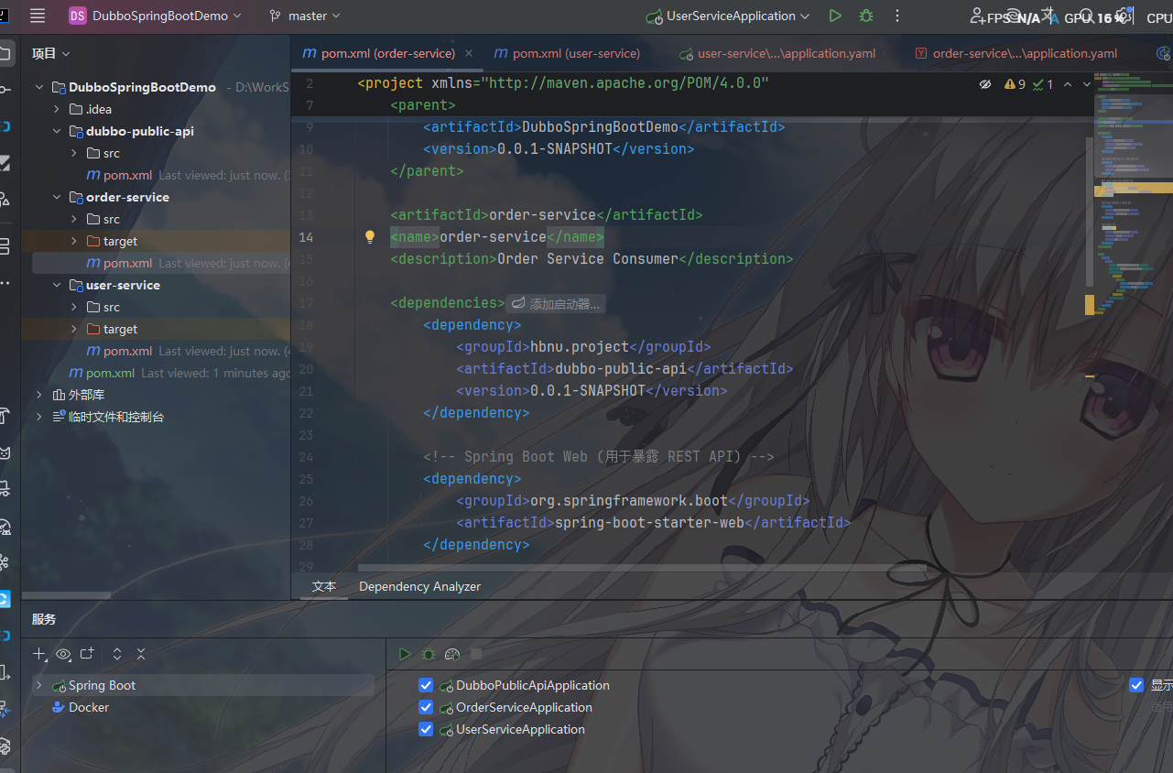Expand the Spring Boot node in Services

tap(38, 685)
